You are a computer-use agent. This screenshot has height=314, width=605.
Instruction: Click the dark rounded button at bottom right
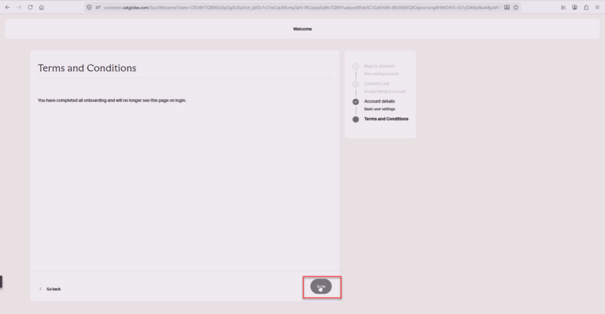click(321, 286)
